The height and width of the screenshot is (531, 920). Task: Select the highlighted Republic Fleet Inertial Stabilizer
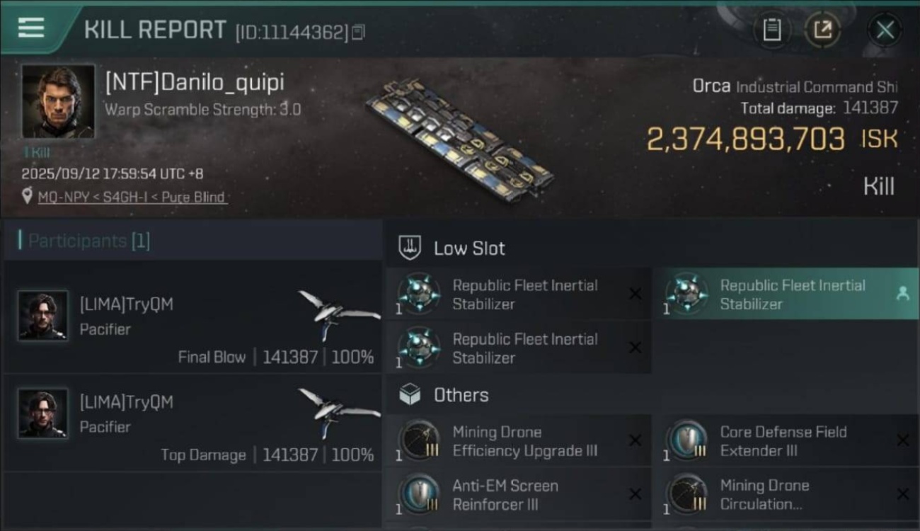pyautogui.click(x=786, y=294)
